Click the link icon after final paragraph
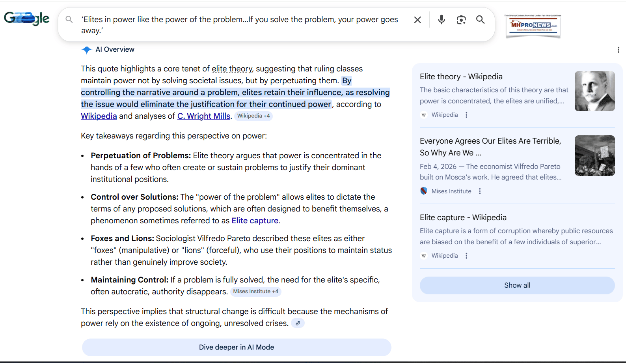The image size is (626, 363). tap(298, 323)
